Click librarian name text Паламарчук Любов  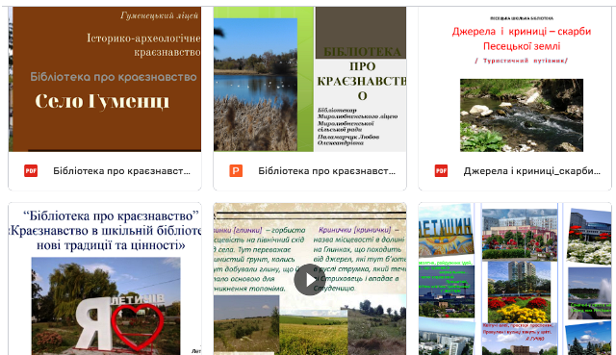(x=348, y=139)
